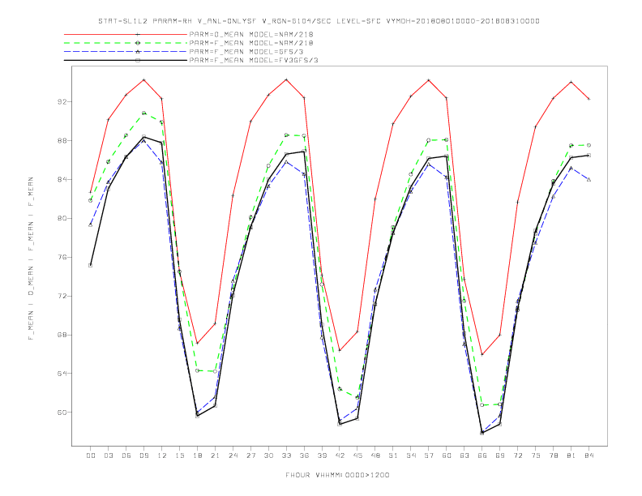Image resolution: width=642 pixels, height=496 pixels.
Task: Click x-axis forecast hour label 27
Action: 250,455
